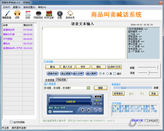Click the 插入女声 button
The width and height of the screenshot is (164, 131).
pos(78,73)
